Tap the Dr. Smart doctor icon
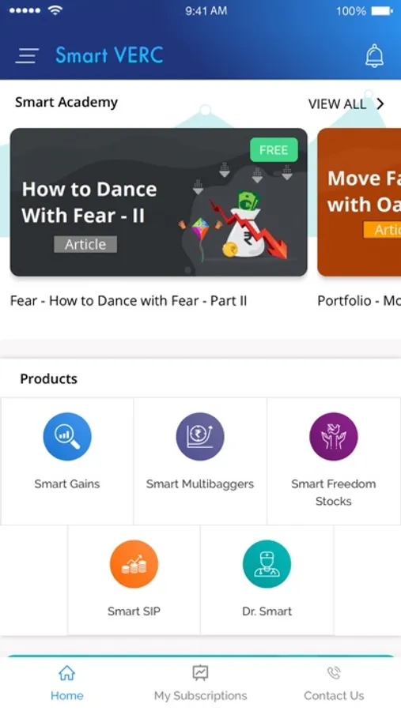This screenshot has height=711, width=401. coord(267,564)
